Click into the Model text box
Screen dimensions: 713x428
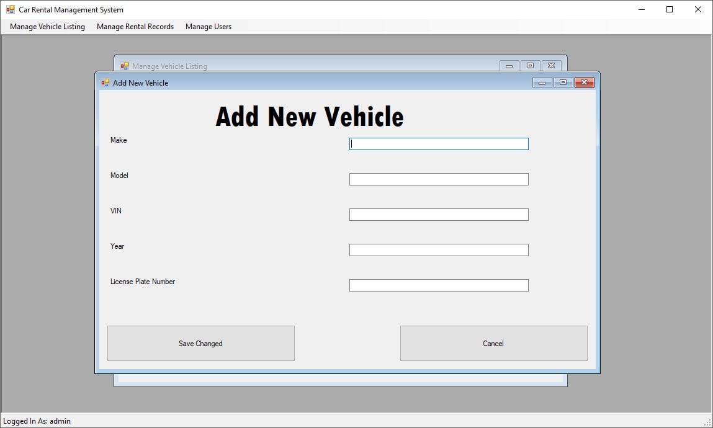point(439,179)
